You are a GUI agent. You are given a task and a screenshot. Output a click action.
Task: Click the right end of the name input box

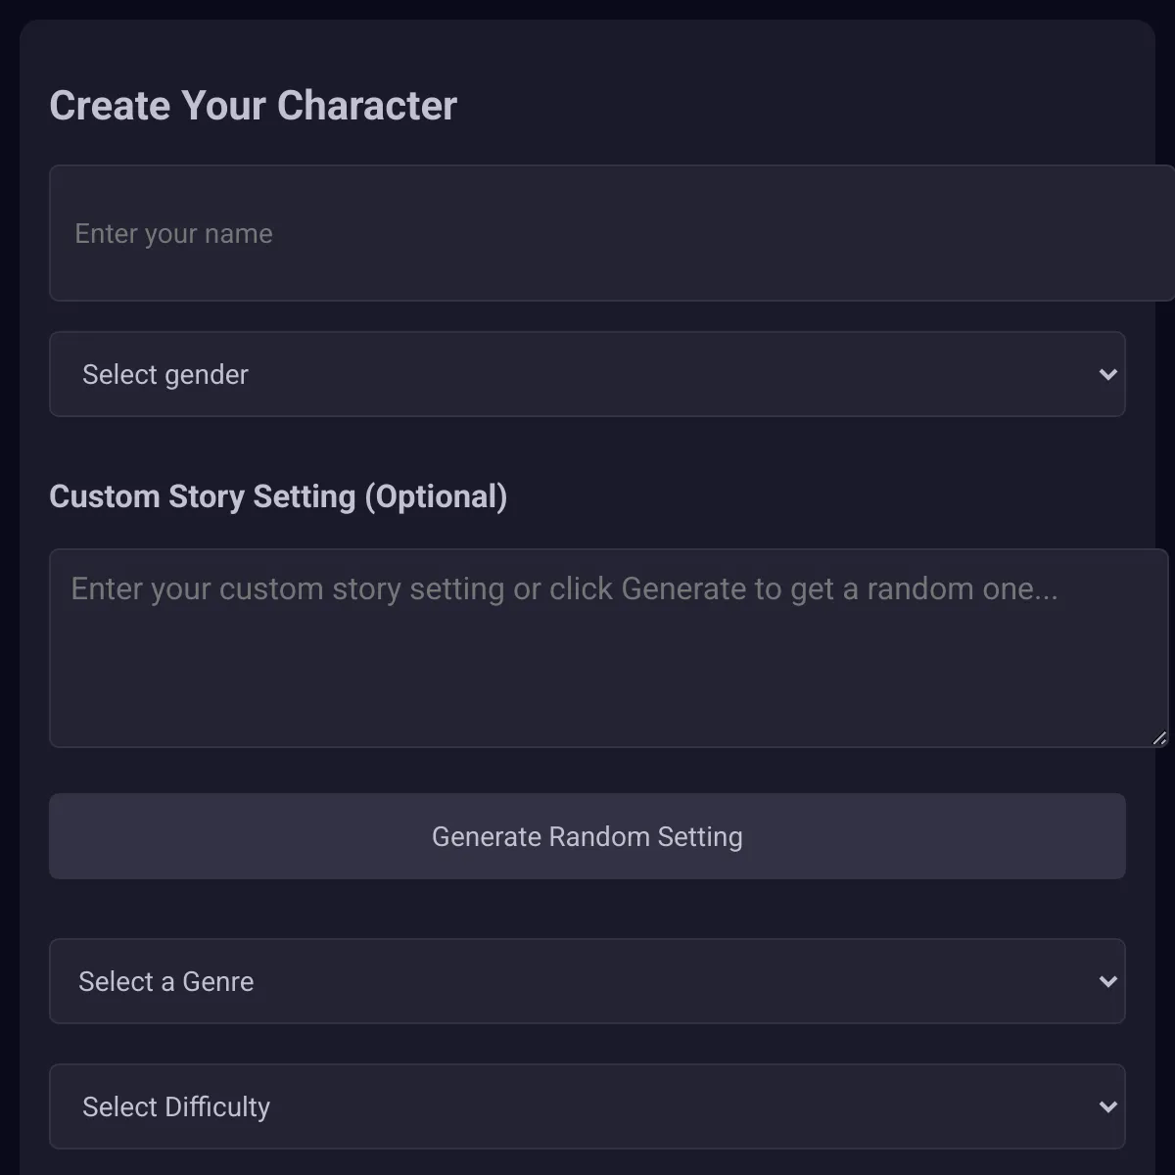[1136, 233]
